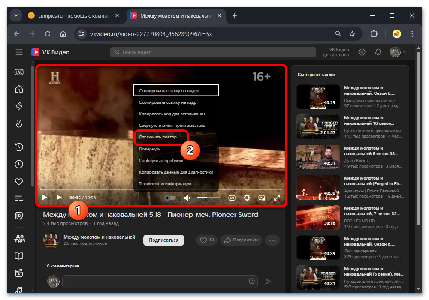The width and height of the screenshot is (429, 300).
Task: Enter fullscreen mode
Action: point(277,198)
